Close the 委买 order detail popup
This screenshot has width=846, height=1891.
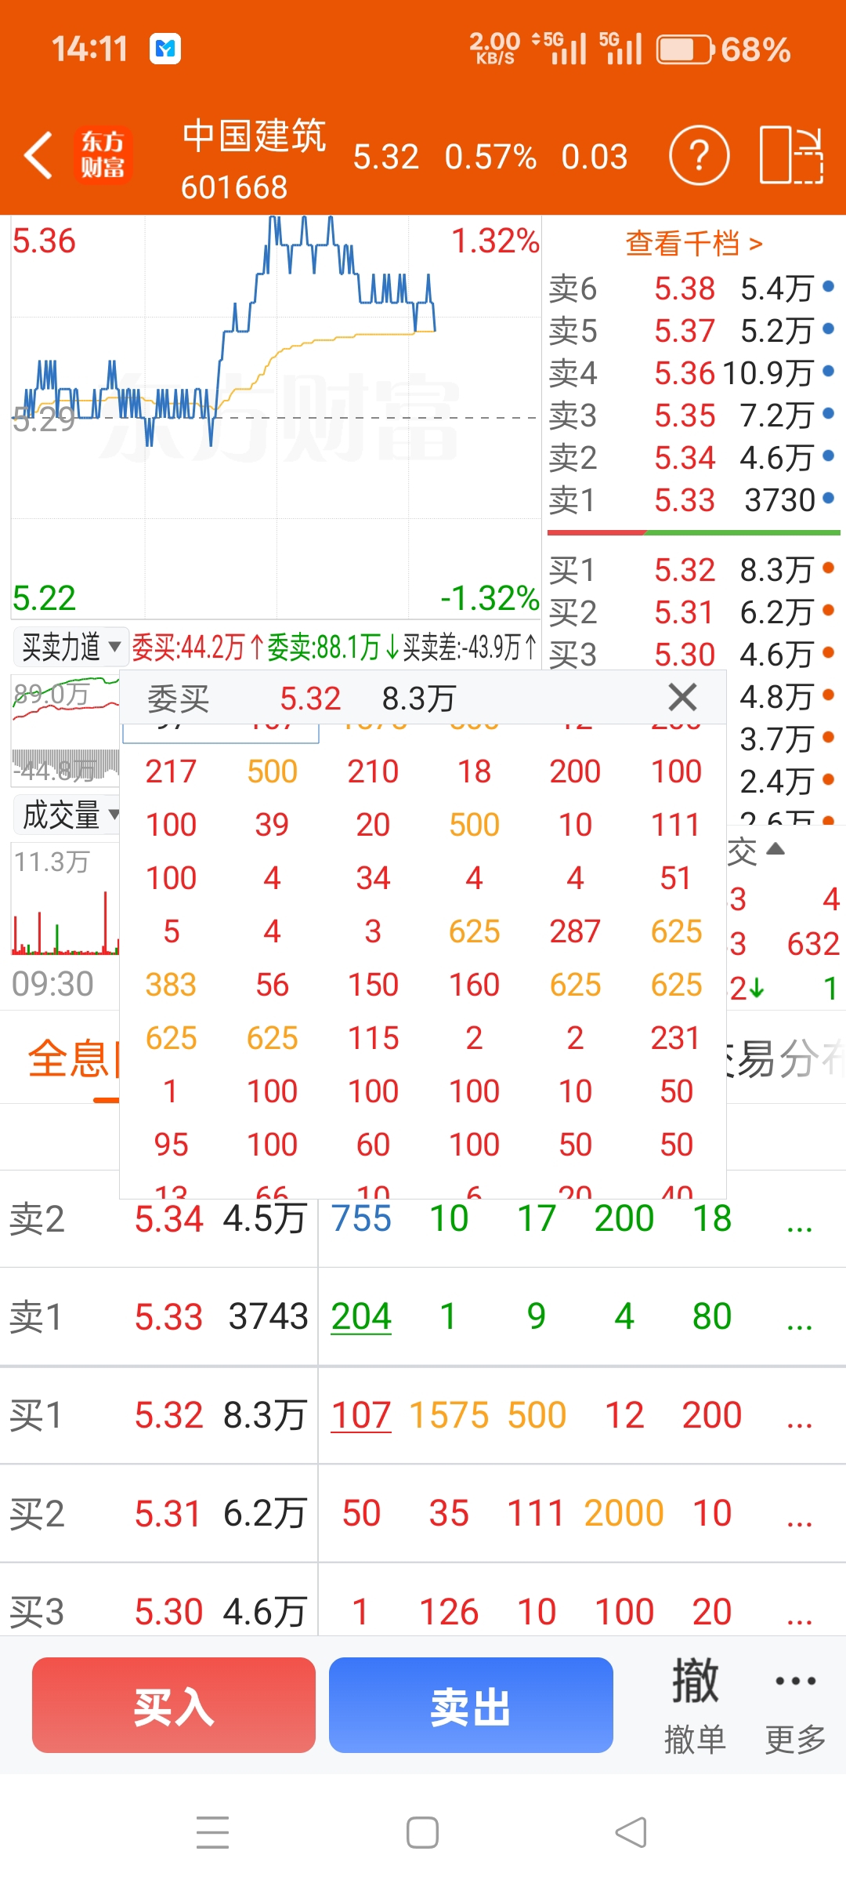point(682,697)
